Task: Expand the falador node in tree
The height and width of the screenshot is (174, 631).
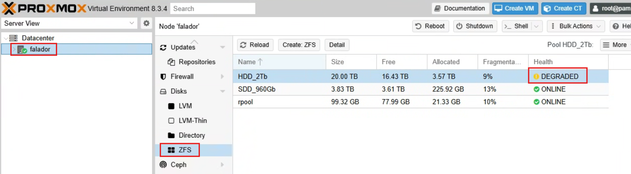Action: [14, 49]
